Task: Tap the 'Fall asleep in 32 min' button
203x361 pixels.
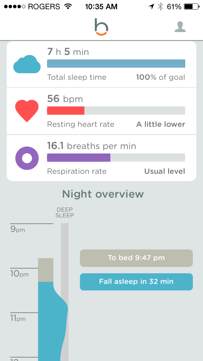Action: tap(136, 282)
